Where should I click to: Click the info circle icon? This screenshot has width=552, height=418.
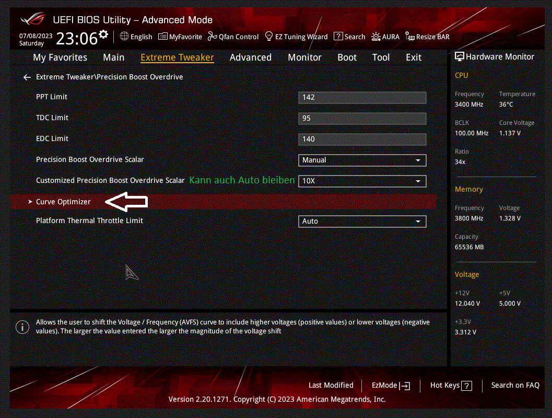coord(22,327)
